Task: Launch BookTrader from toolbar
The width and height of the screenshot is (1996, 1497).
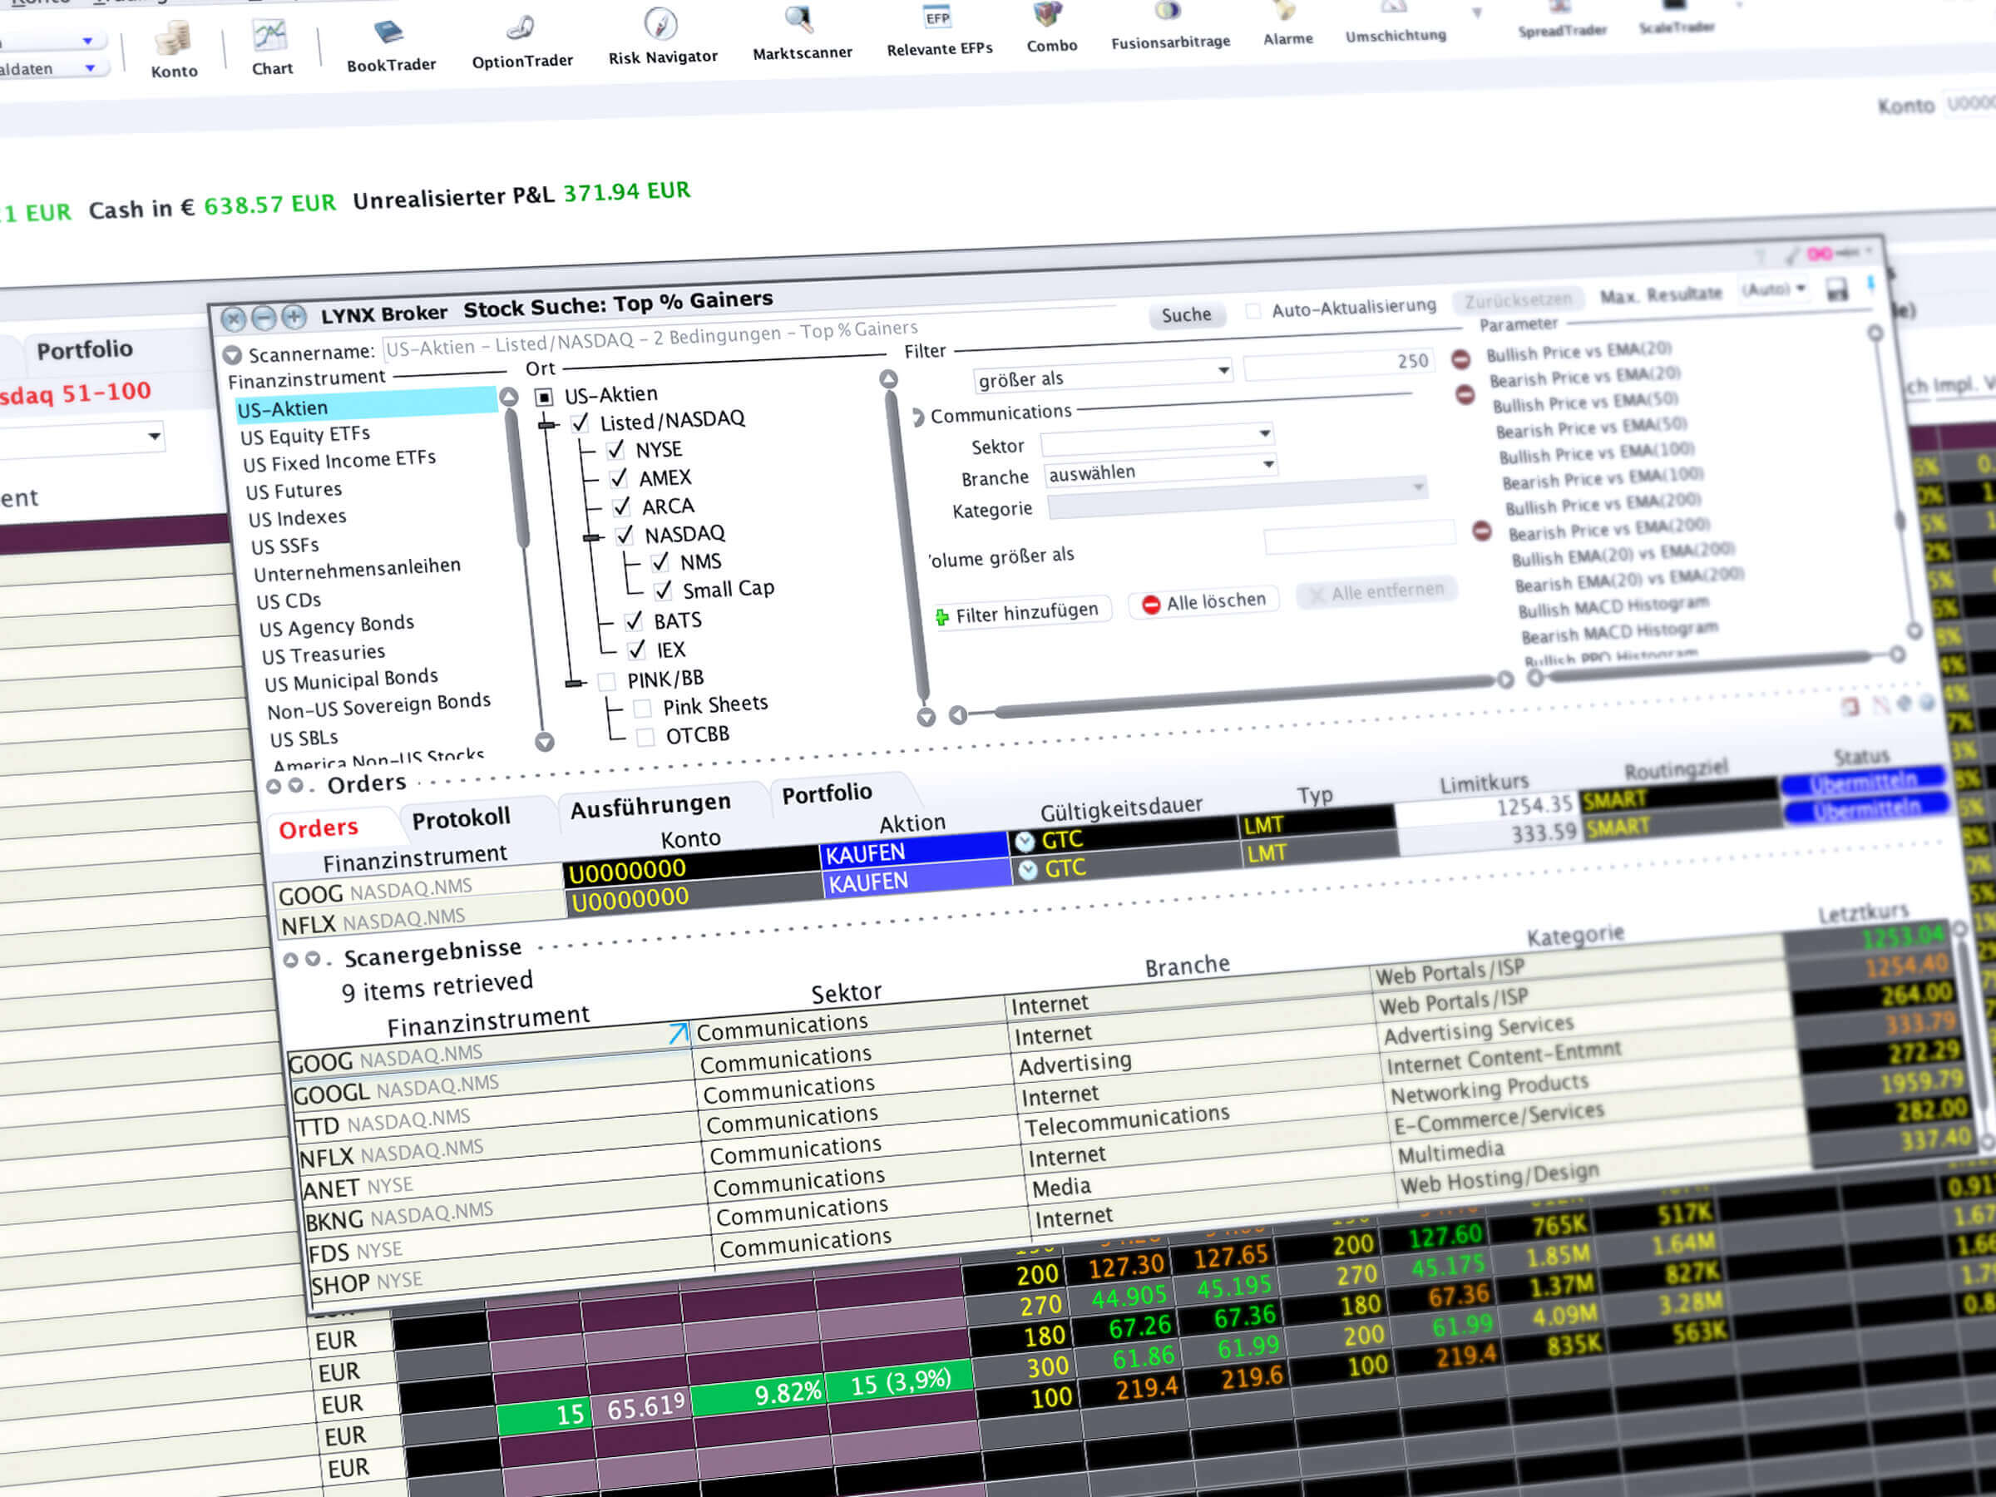Action: [x=391, y=45]
